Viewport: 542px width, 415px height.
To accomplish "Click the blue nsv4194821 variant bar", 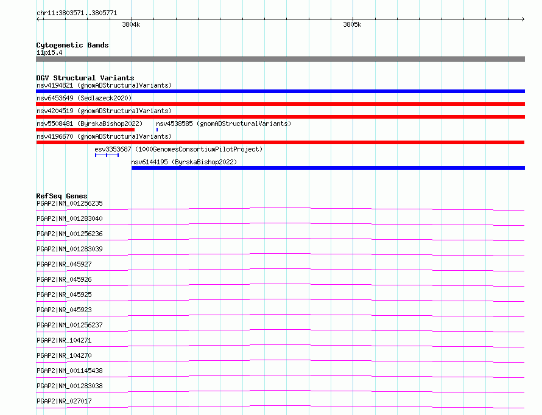I will 280,91.
